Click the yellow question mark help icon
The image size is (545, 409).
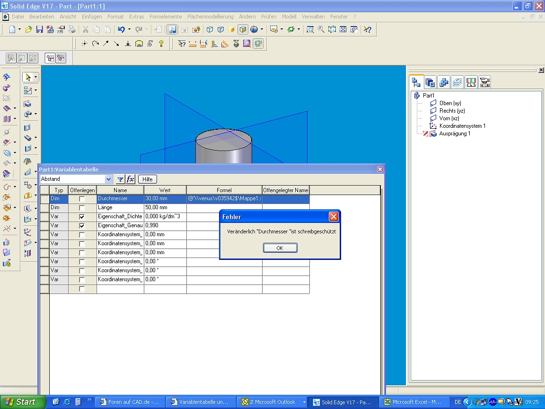point(161,44)
